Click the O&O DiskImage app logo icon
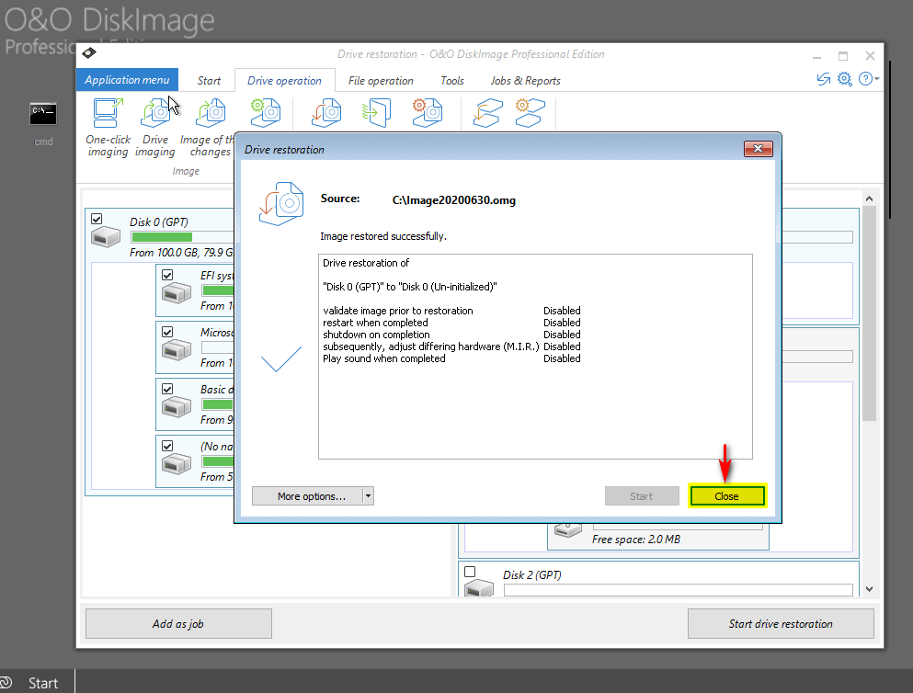Viewport: 913px width, 693px height. [89, 53]
